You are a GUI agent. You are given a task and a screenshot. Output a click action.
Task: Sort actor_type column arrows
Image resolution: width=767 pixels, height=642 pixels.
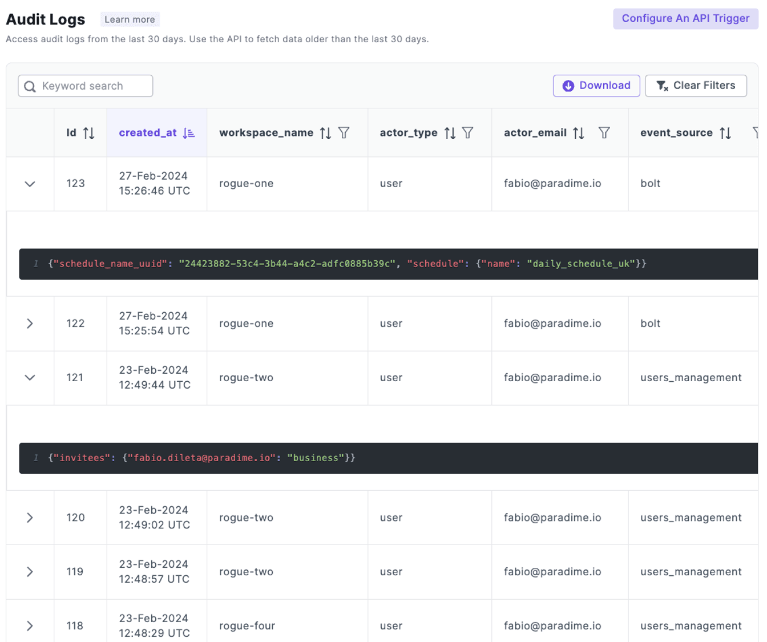(450, 133)
